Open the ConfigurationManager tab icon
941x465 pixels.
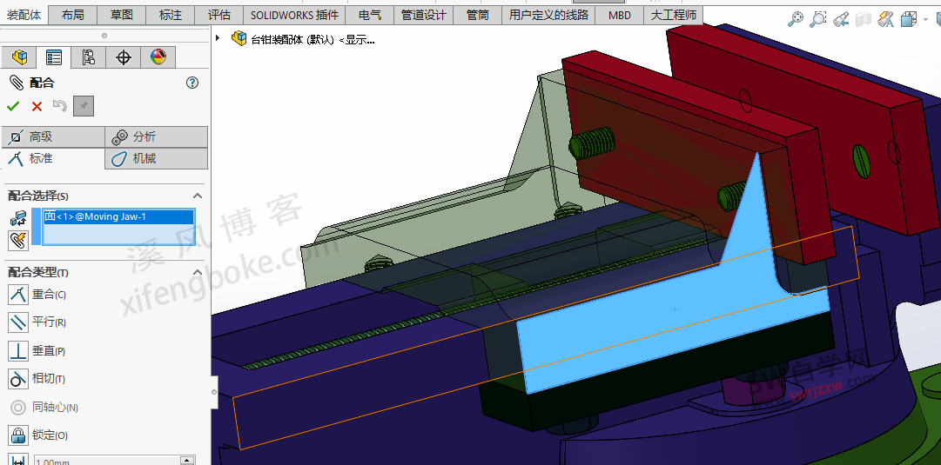click(x=88, y=56)
